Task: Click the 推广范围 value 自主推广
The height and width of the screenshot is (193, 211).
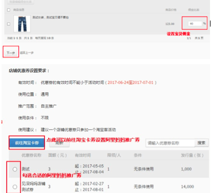Action: click(x=49, y=106)
